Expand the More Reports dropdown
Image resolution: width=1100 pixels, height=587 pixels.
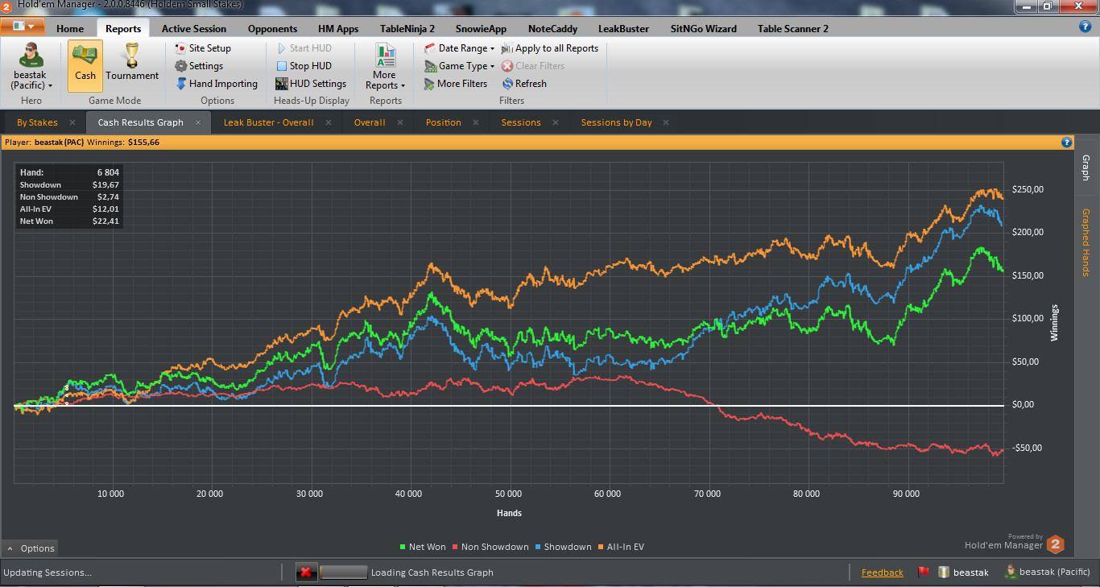pos(385,67)
